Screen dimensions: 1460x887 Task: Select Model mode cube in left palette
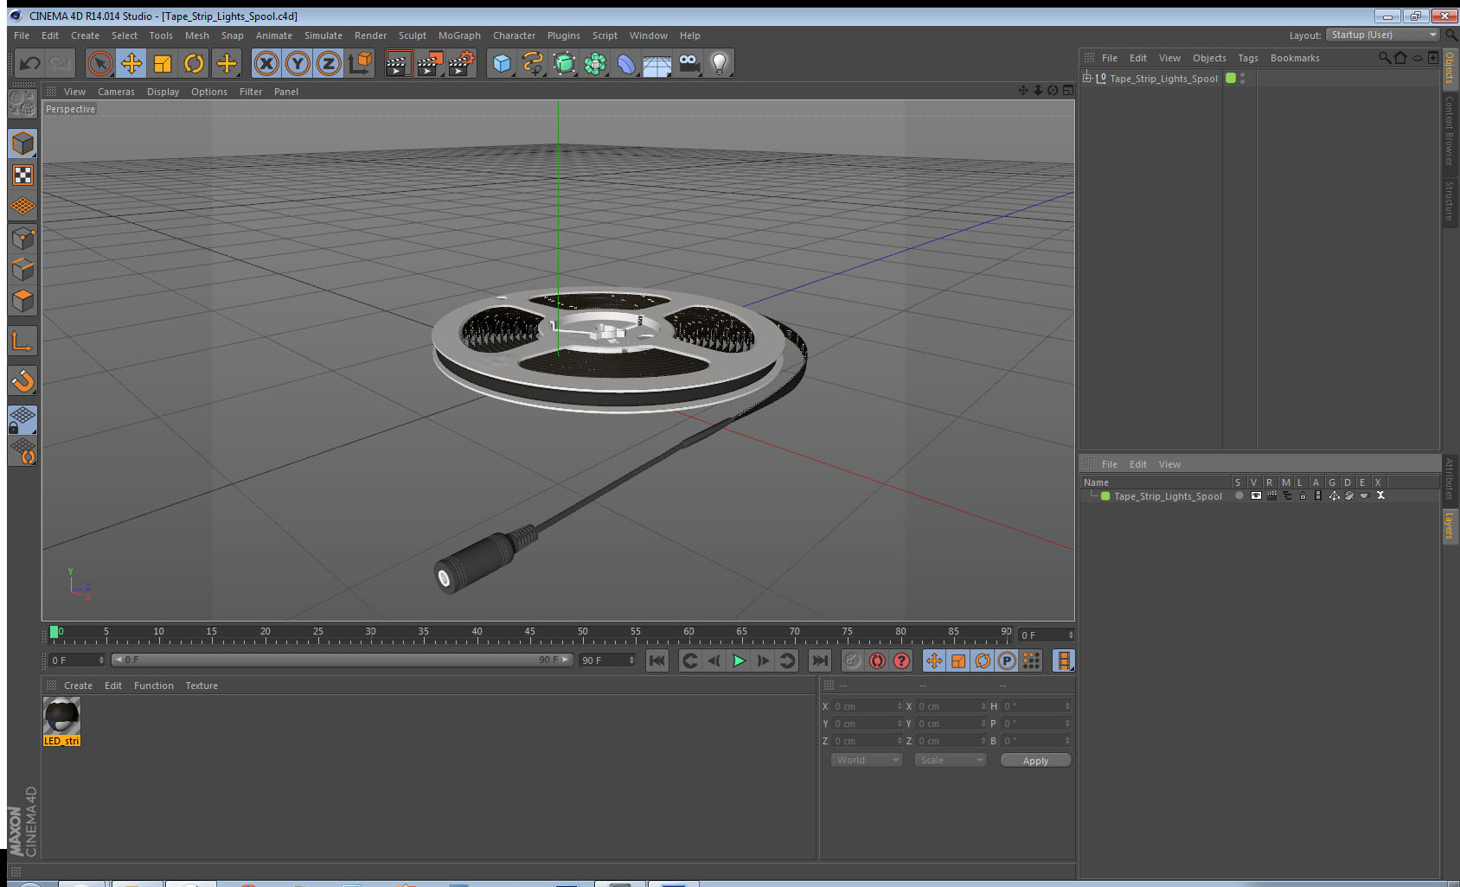pyautogui.click(x=22, y=144)
